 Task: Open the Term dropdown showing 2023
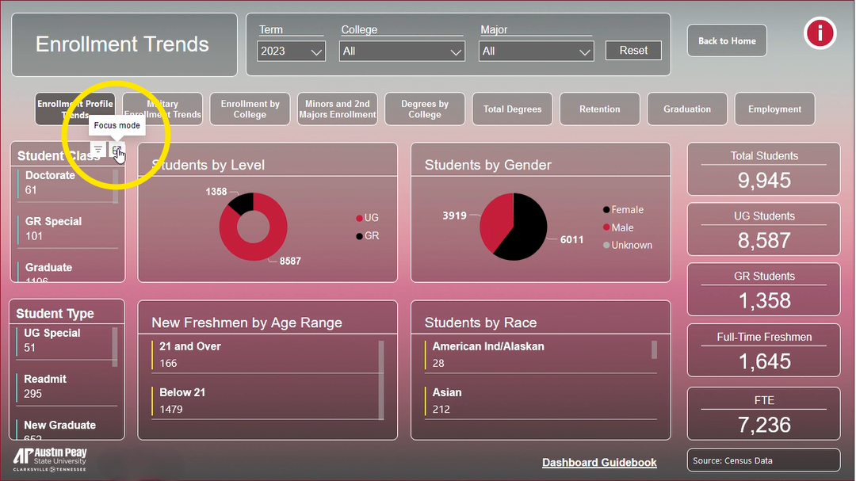click(291, 52)
